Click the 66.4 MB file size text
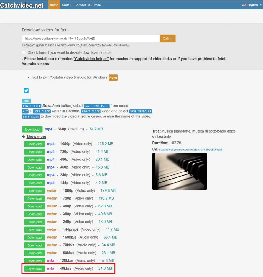The width and height of the screenshot is (263, 277). [110, 237]
